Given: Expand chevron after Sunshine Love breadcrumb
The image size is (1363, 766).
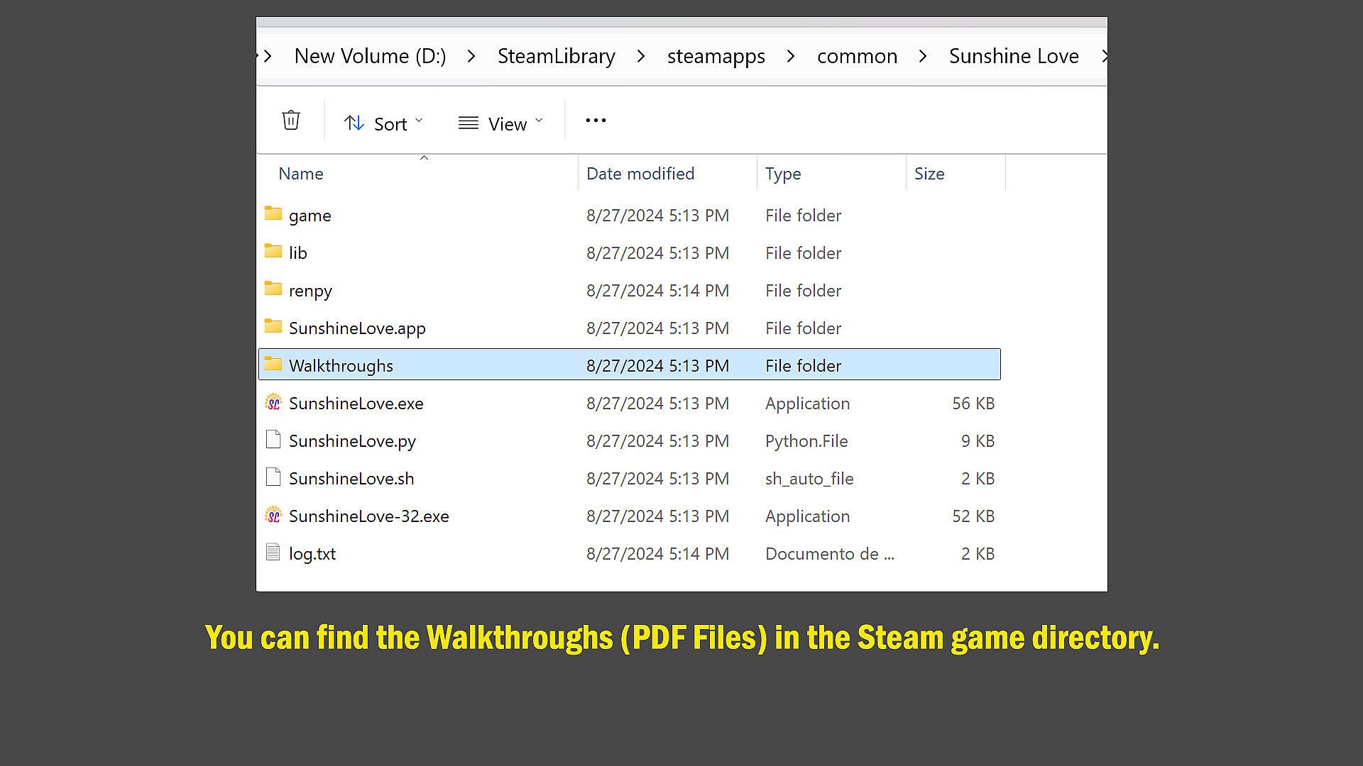Looking at the screenshot, I should coord(1103,56).
